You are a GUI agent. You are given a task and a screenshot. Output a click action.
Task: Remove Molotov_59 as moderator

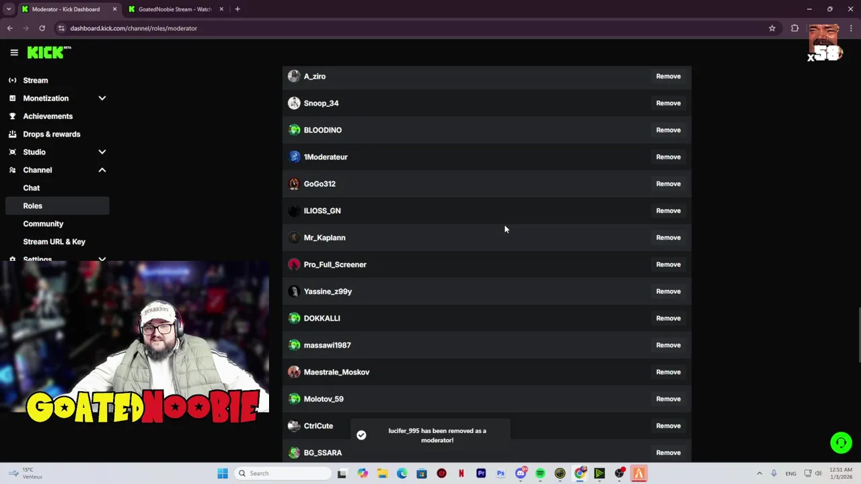668,399
